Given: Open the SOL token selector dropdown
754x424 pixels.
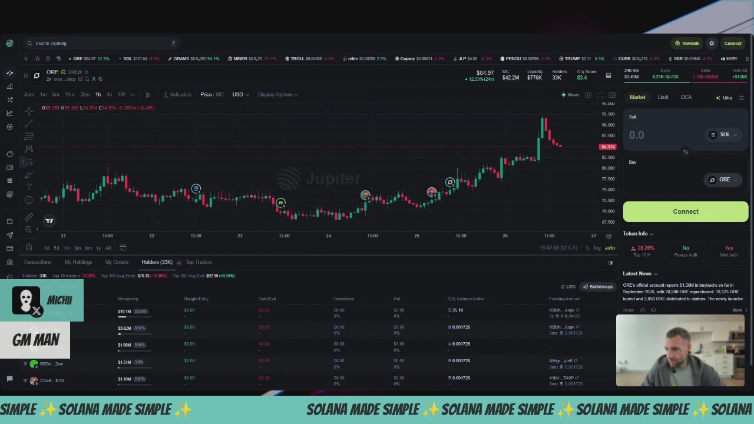Looking at the screenshot, I should pos(724,134).
